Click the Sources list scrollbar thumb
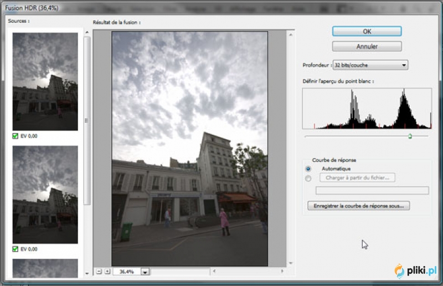The image size is (443, 286). pos(87,120)
